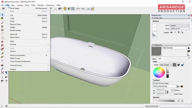The height and width of the screenshot is (108, 192).
Task: Click the megaphone toolbar icon
Action: coord(78,9)
